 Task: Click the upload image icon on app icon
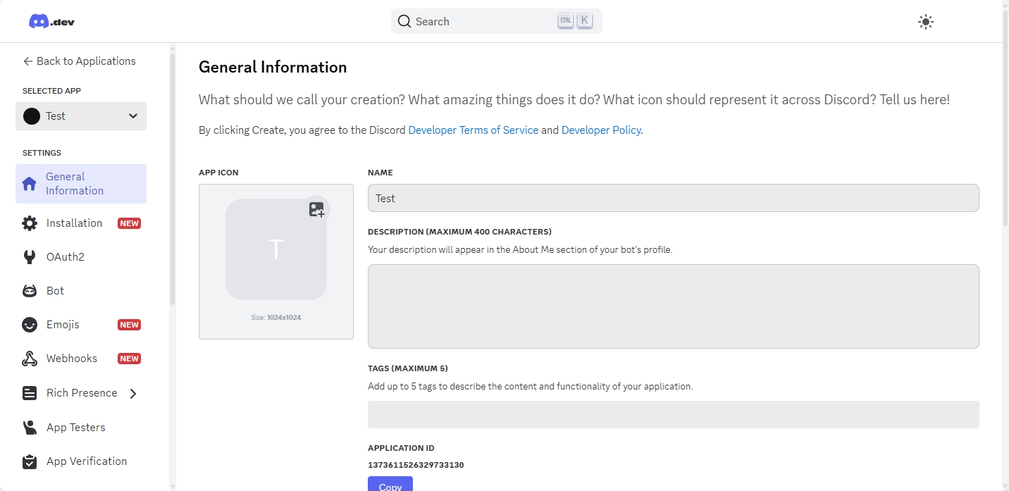[317, 209]
